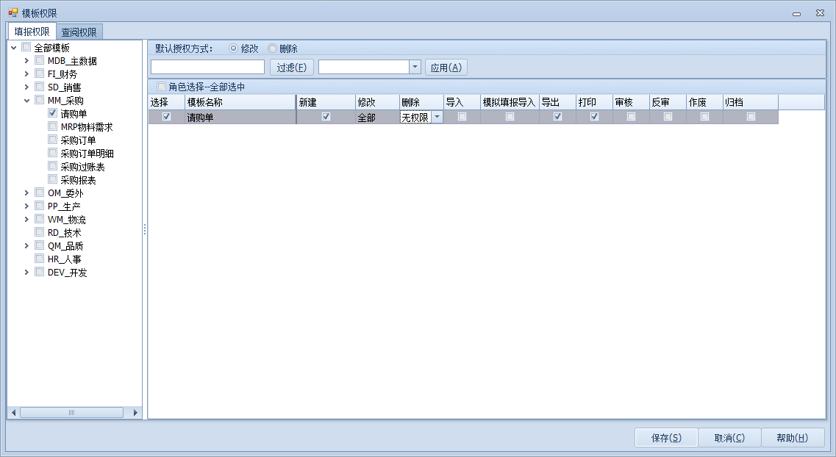
Task: Click the filter text input field
Action: [x=207, y=67]
